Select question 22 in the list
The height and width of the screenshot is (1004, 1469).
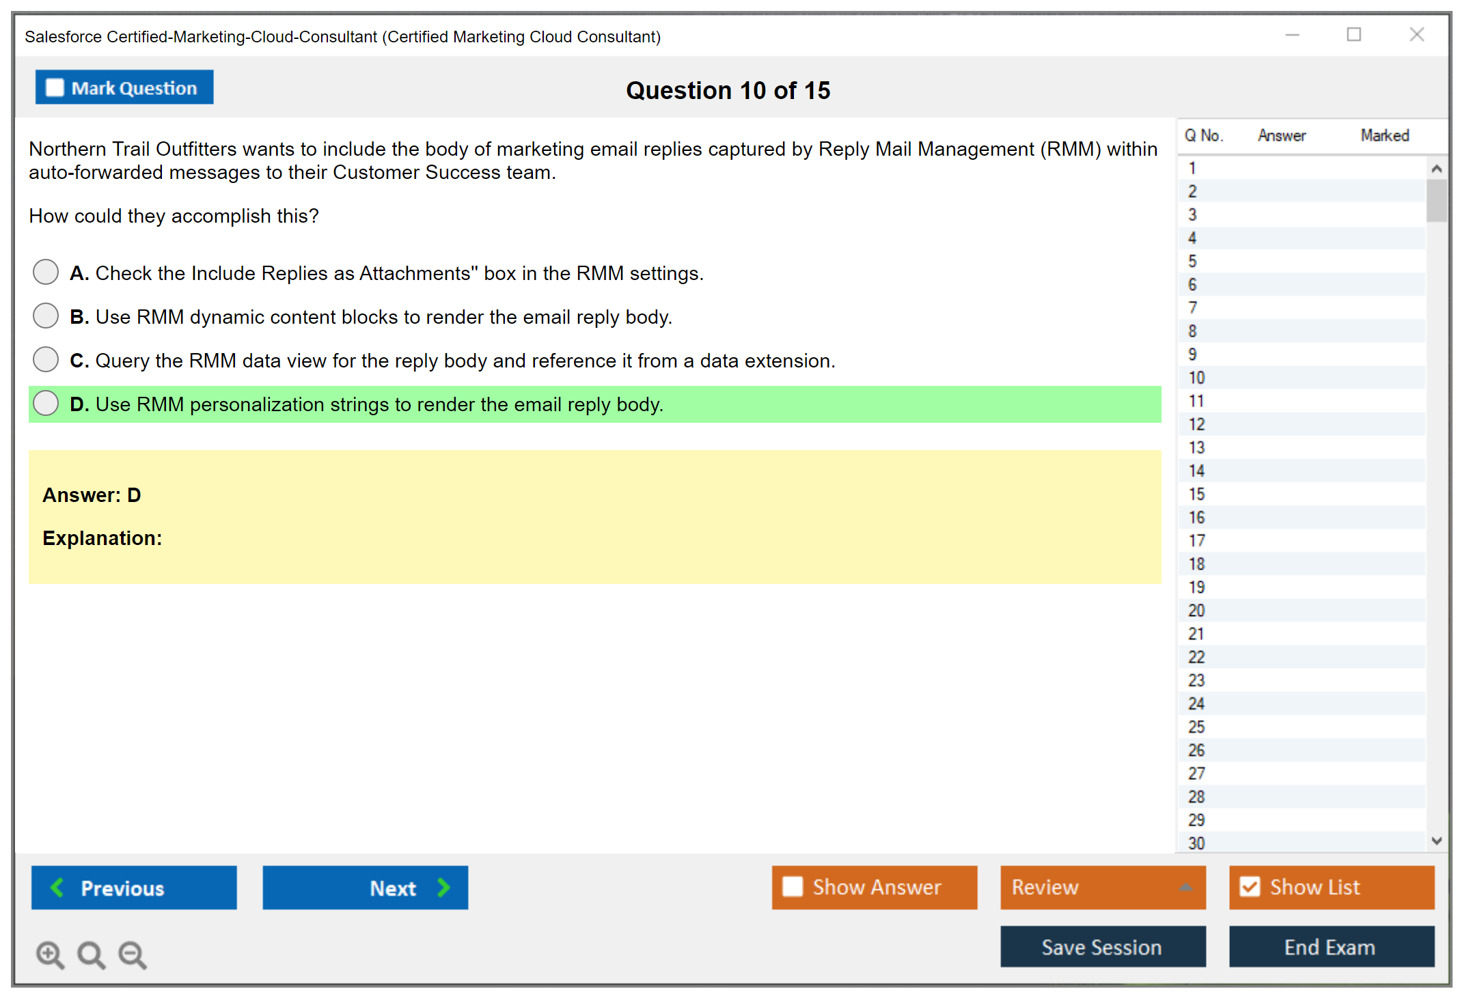[1196, 657]
